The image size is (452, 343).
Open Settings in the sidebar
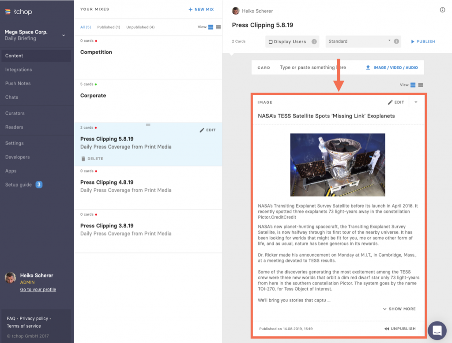pyautogui.click(x=15, y=143)
